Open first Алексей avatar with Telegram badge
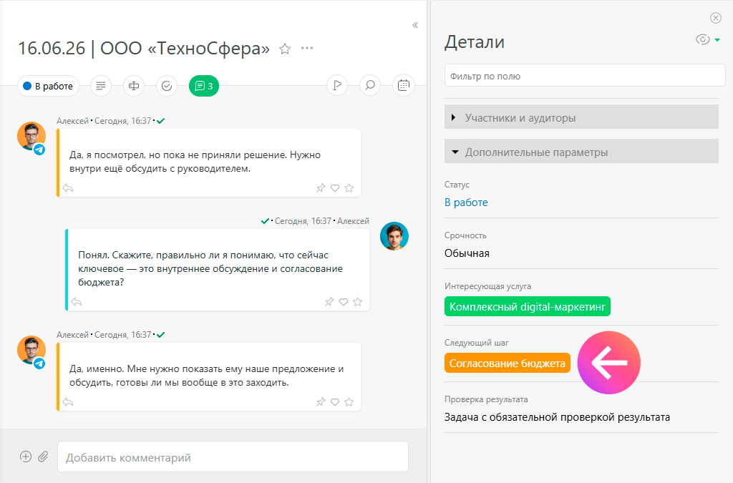 point(31,137)
